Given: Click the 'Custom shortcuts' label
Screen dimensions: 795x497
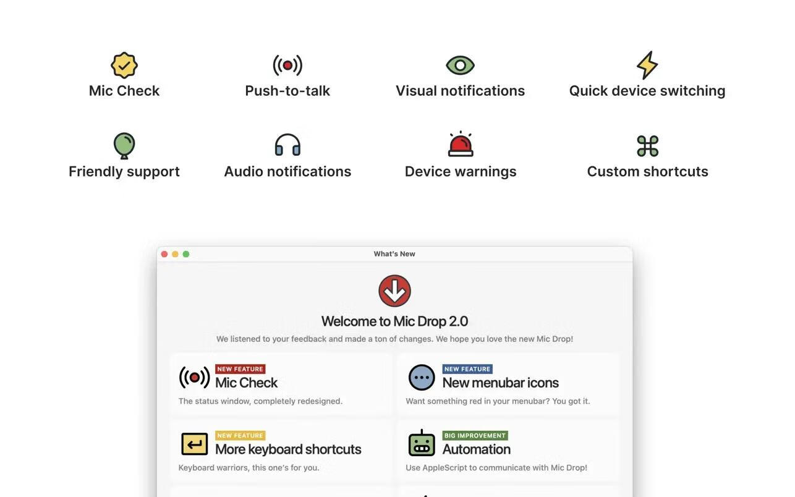Looking at the screenshot, I should pos(648,172).
